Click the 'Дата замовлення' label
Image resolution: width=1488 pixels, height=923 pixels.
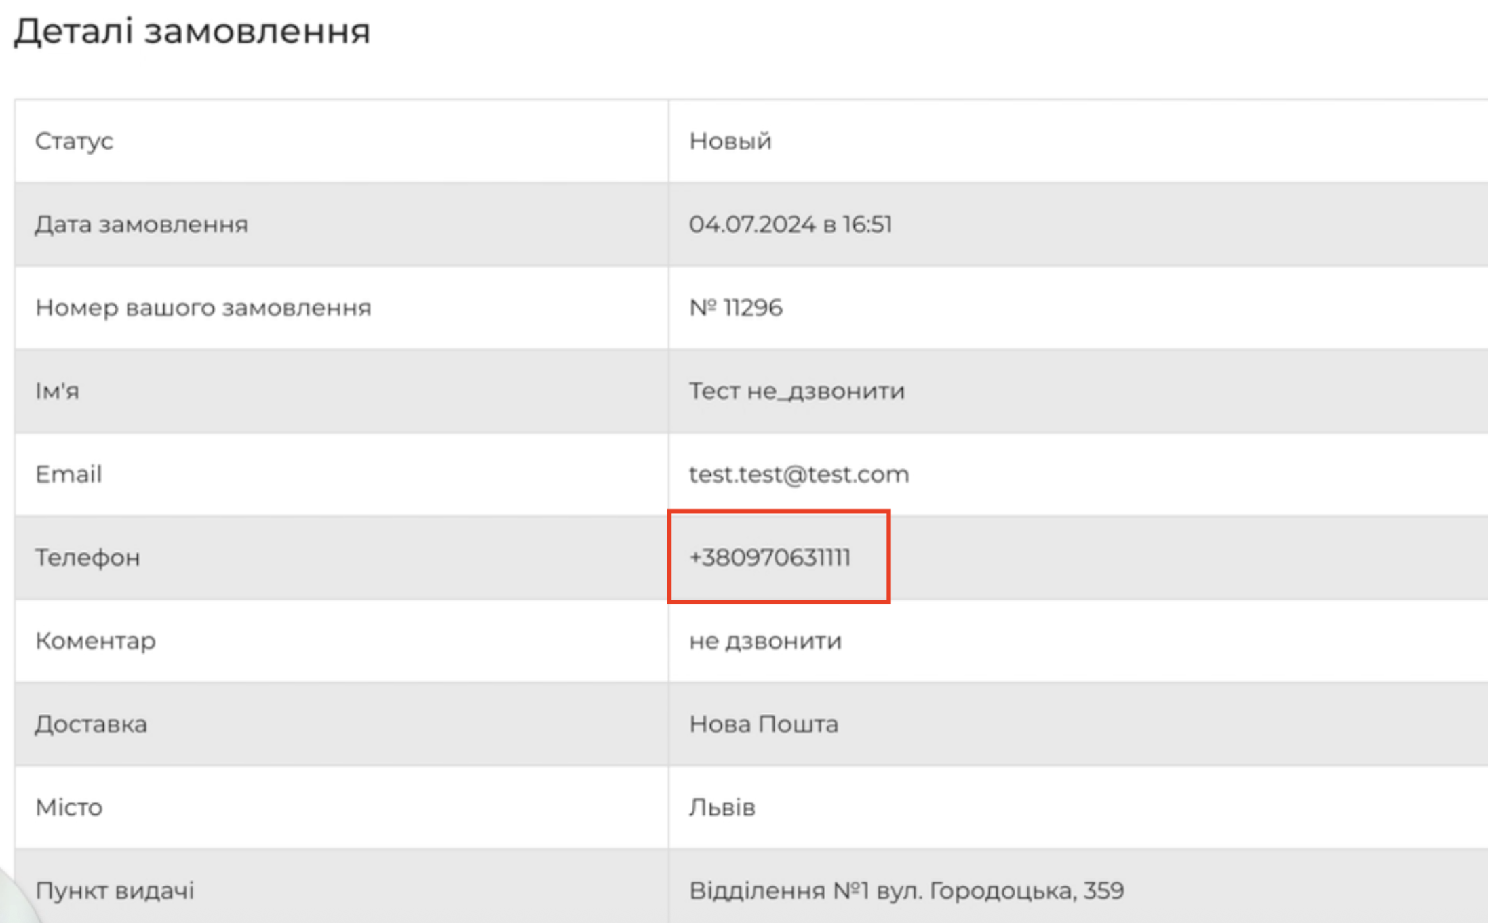pos(141,224)
